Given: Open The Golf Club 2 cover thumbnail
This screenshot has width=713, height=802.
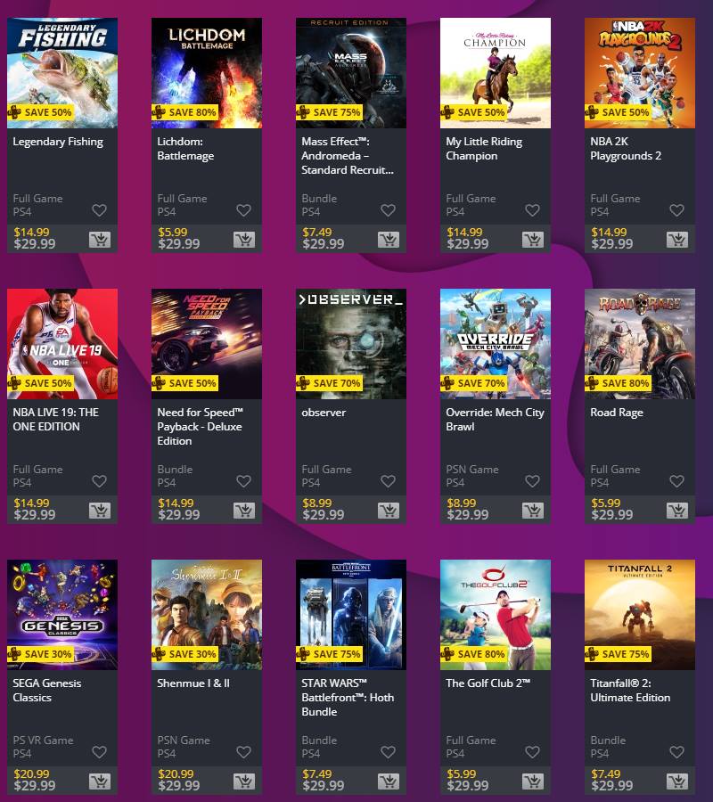Looking at the screenshot, I should coord(496,615).
